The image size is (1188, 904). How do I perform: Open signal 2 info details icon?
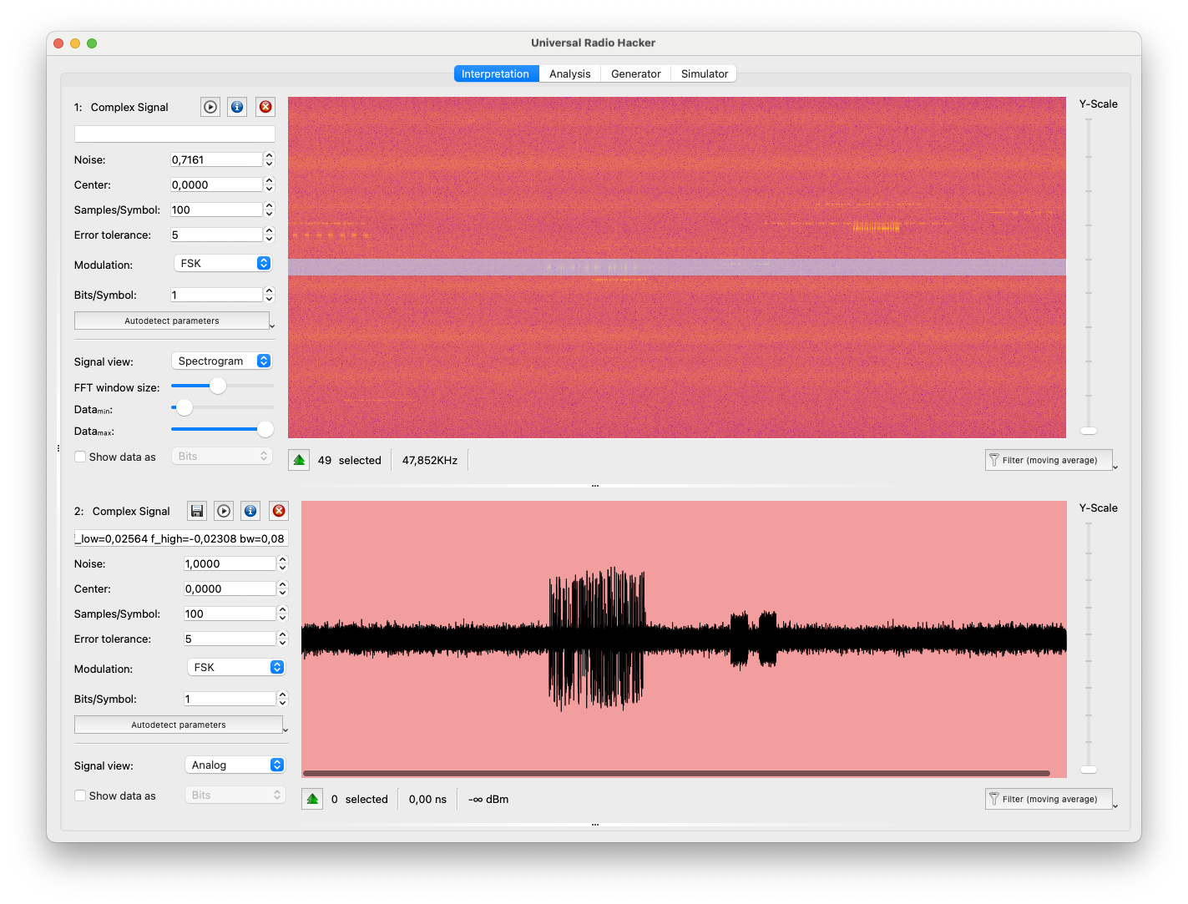(x=250, y=511)
